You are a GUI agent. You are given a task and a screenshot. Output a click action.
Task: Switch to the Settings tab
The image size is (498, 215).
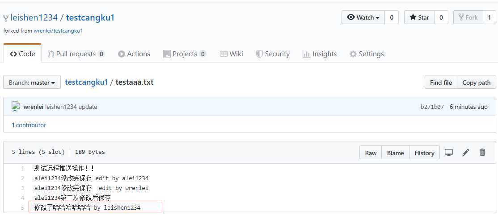click(x=367, y=54)
